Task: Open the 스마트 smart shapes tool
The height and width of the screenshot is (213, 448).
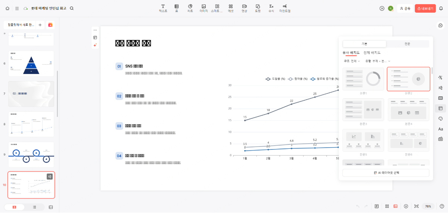Action: pos(217,8)
